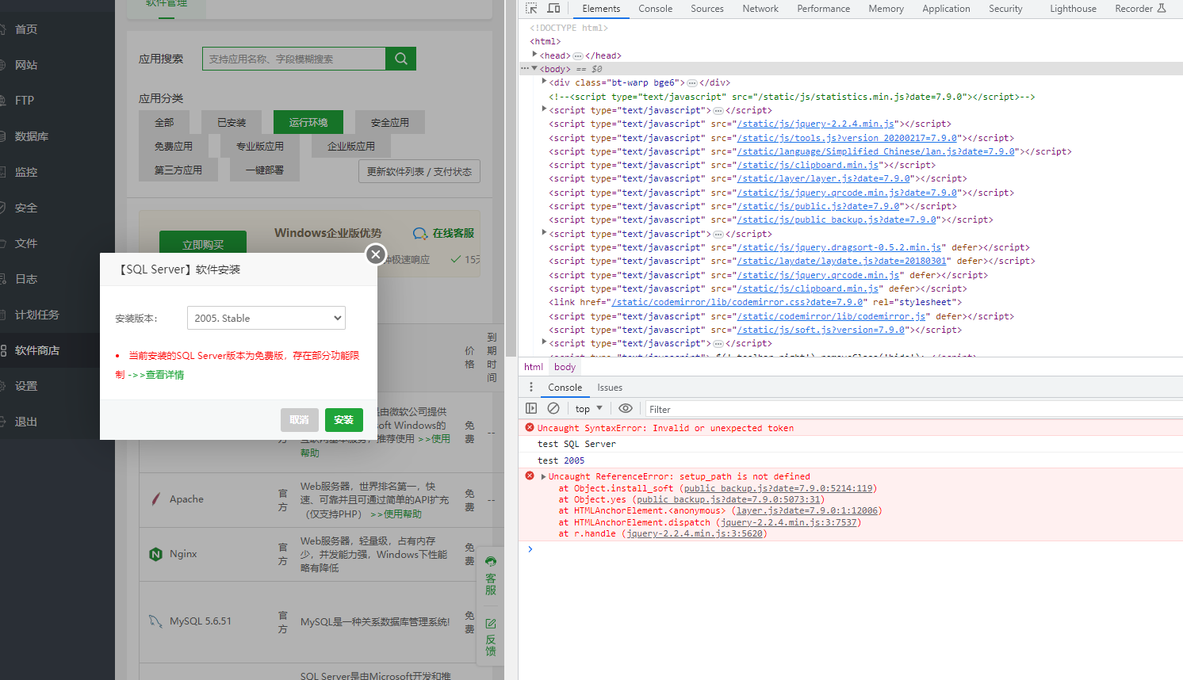Open the Performance tab
Viewport: 1183px width, 680px height.
coord(823,9)
